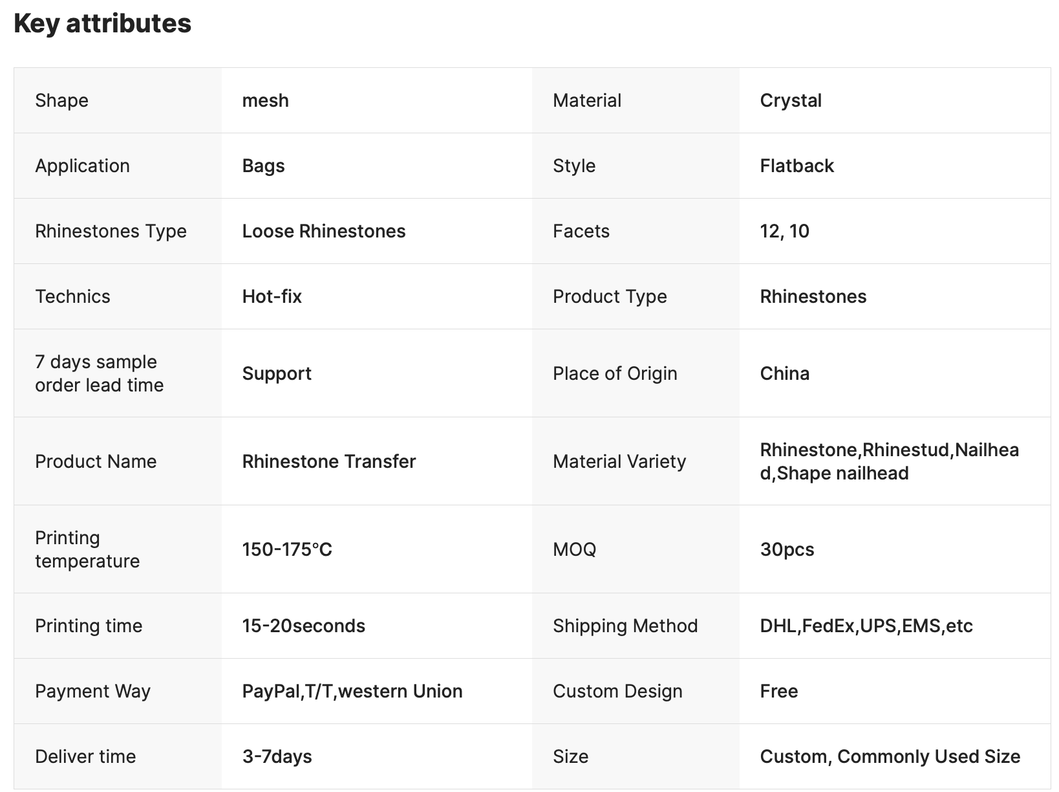
Task: Click the DHL,FedEx,UPS,EMS,etc shipping value
Action: (866, 626)
